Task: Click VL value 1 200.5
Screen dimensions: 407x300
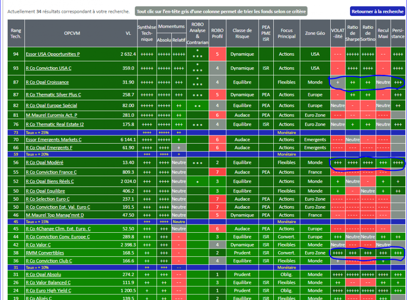Action: coord(128,291)
